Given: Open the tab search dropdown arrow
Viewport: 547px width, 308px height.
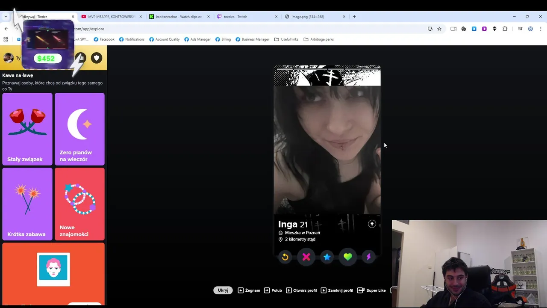Looking at the screenshot, I should coord(6,17).
